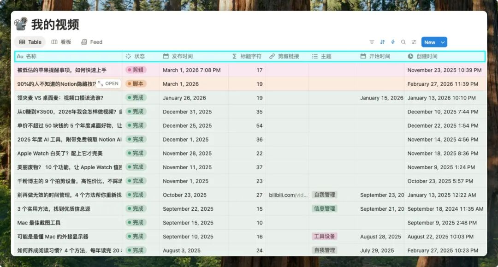Expand the New button dropdown arrow
Viewport: 498px width, 267px height.
click(443, 42)
